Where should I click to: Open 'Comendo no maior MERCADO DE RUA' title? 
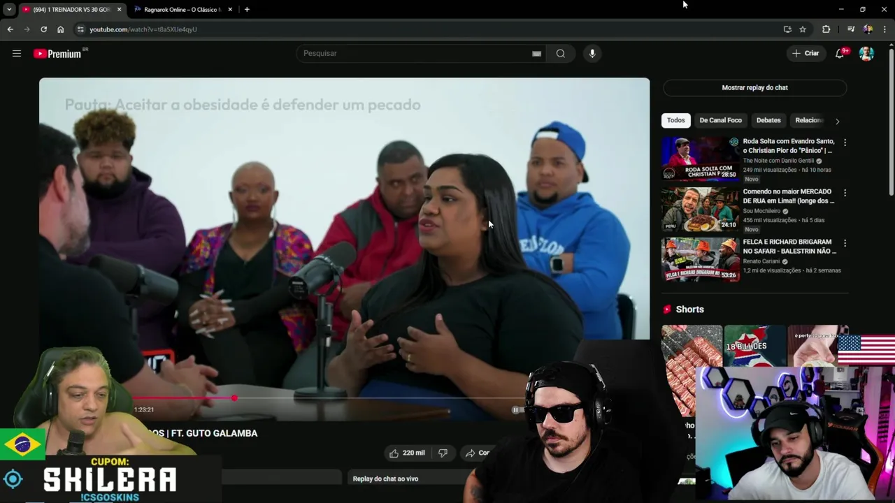coord(788,196)
